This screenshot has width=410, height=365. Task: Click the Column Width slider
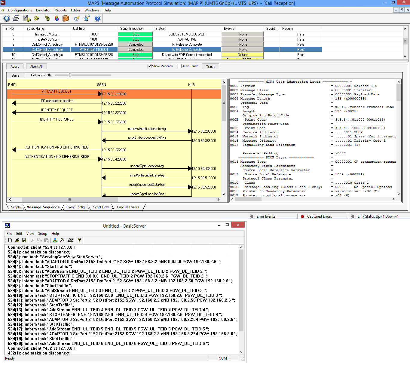click(70, 75)
